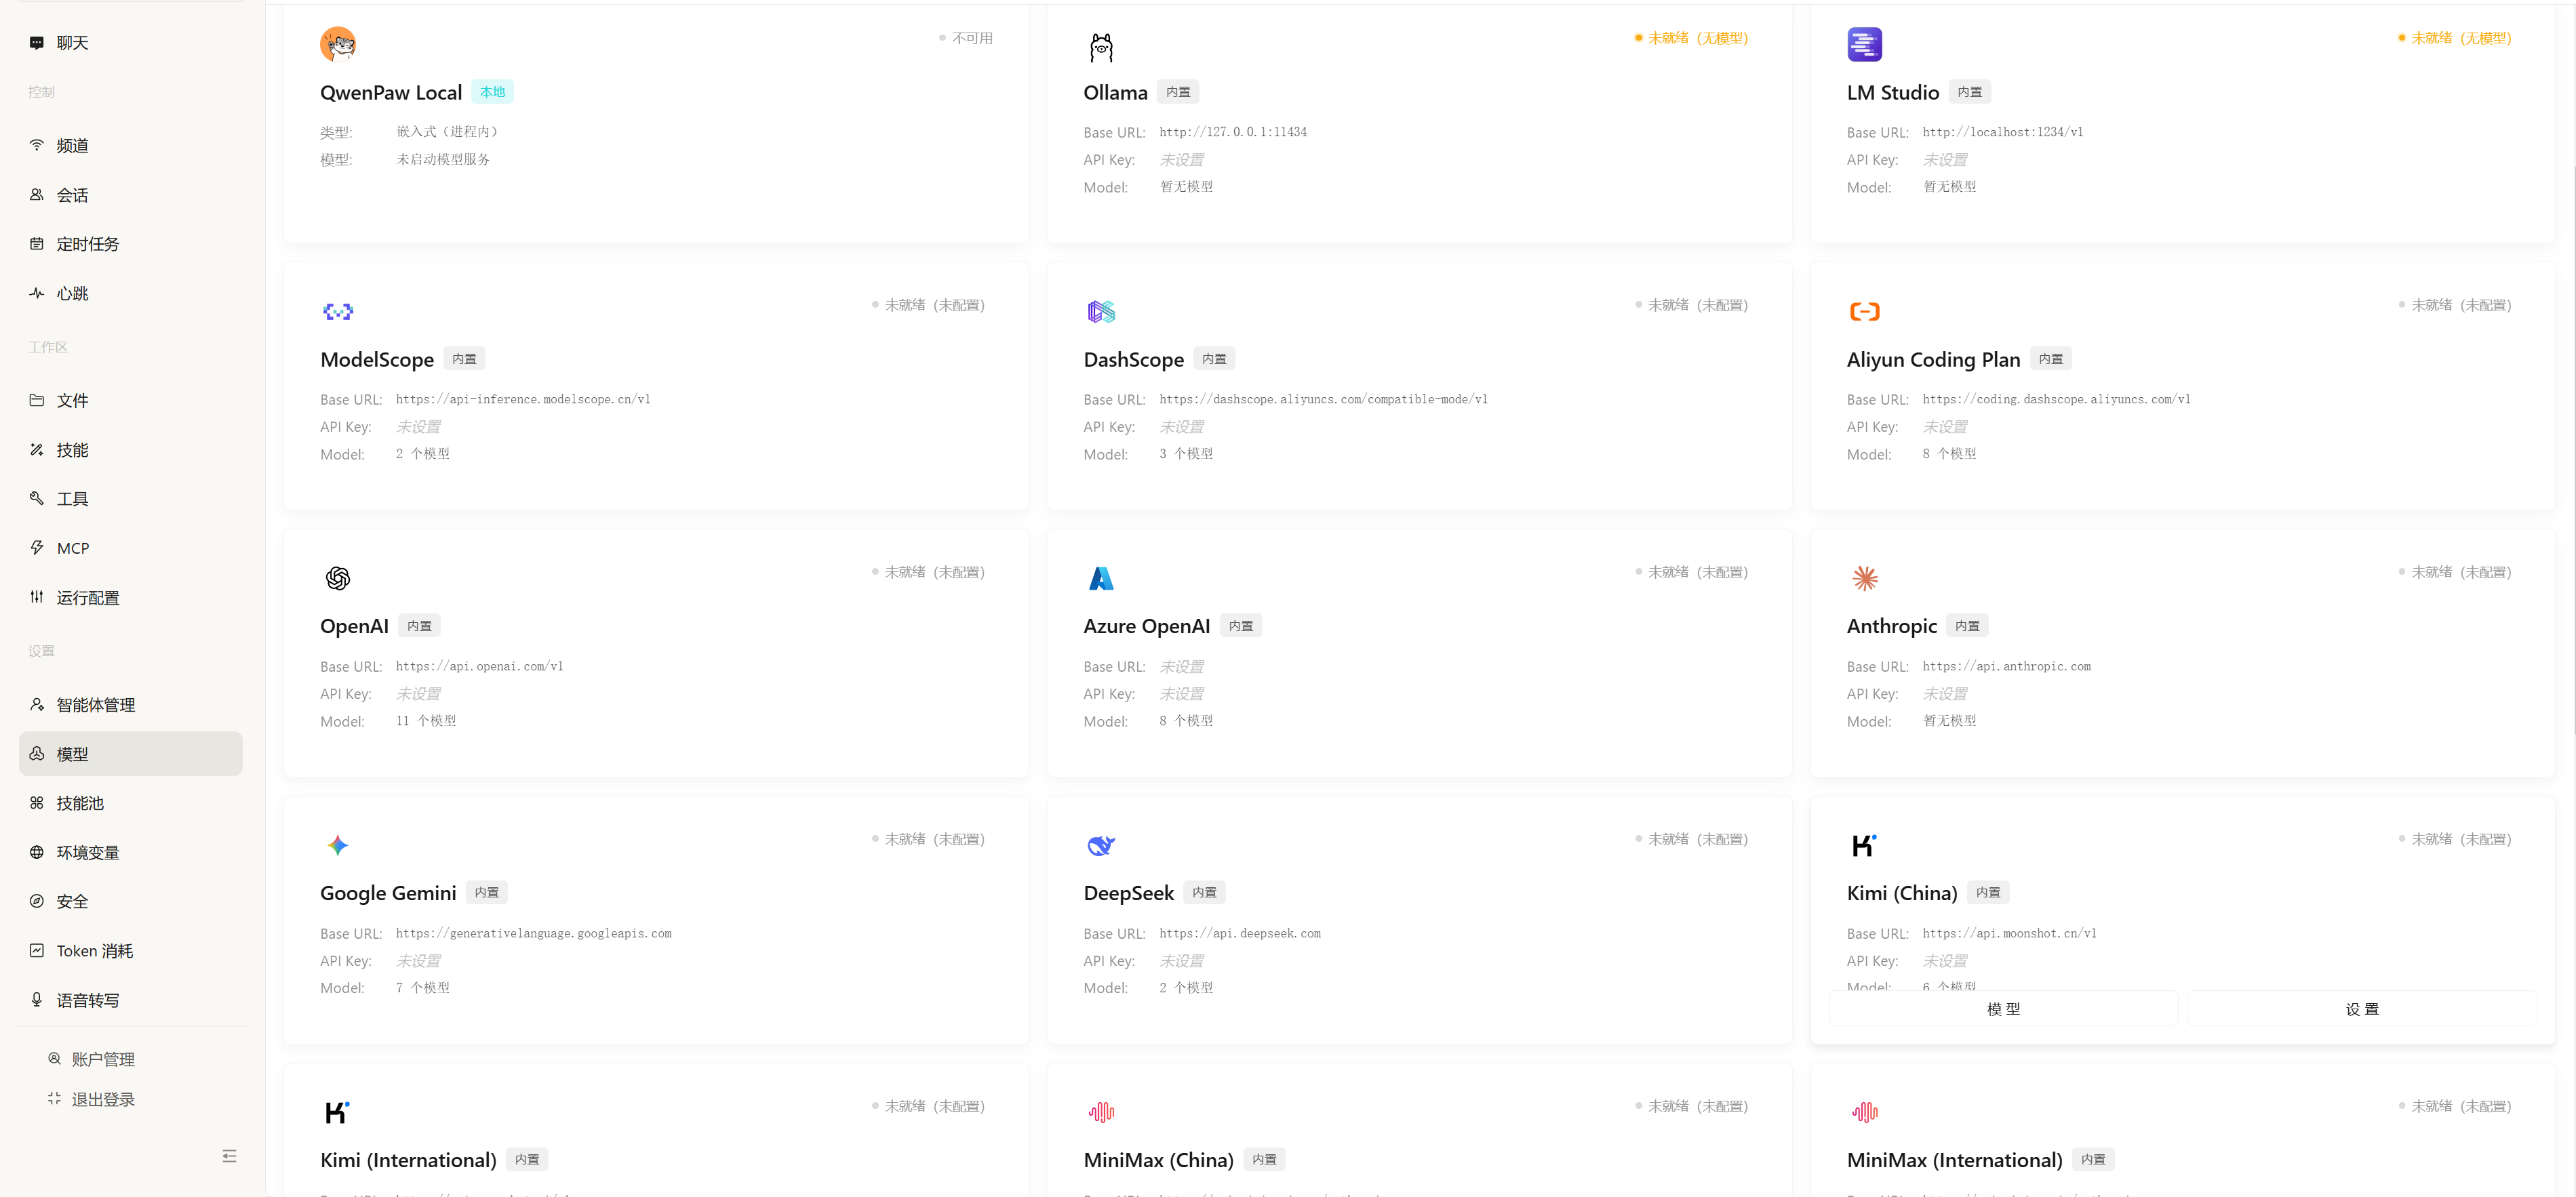Image resolution: width=2576 pixels, height=1197 pixels.
Task: Open the 定时任务 menu item
Action: coord(87,244)
